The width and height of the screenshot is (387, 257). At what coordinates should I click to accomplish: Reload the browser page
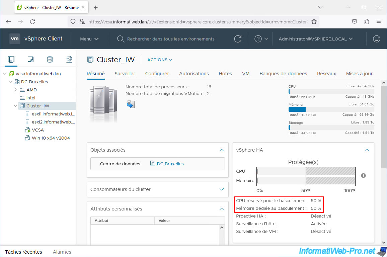pos(32,22)
